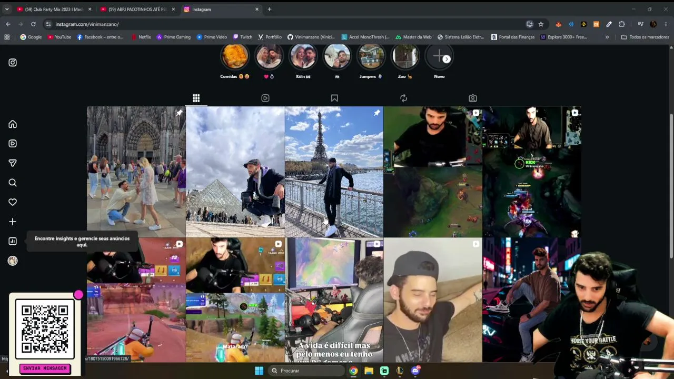
Task: Switch to the posts grid tab
Action: pyautogui.click(x=196, y=98)
